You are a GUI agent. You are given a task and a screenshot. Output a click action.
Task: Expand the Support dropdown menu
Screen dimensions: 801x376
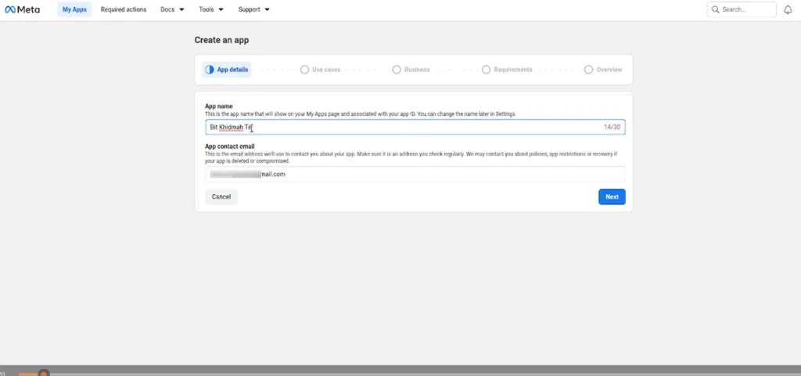click(x=254, y=9)
